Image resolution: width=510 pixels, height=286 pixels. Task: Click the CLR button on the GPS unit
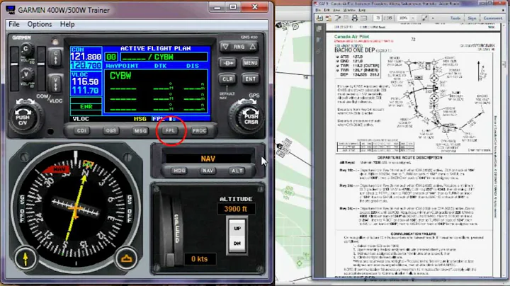click(227, 79)
